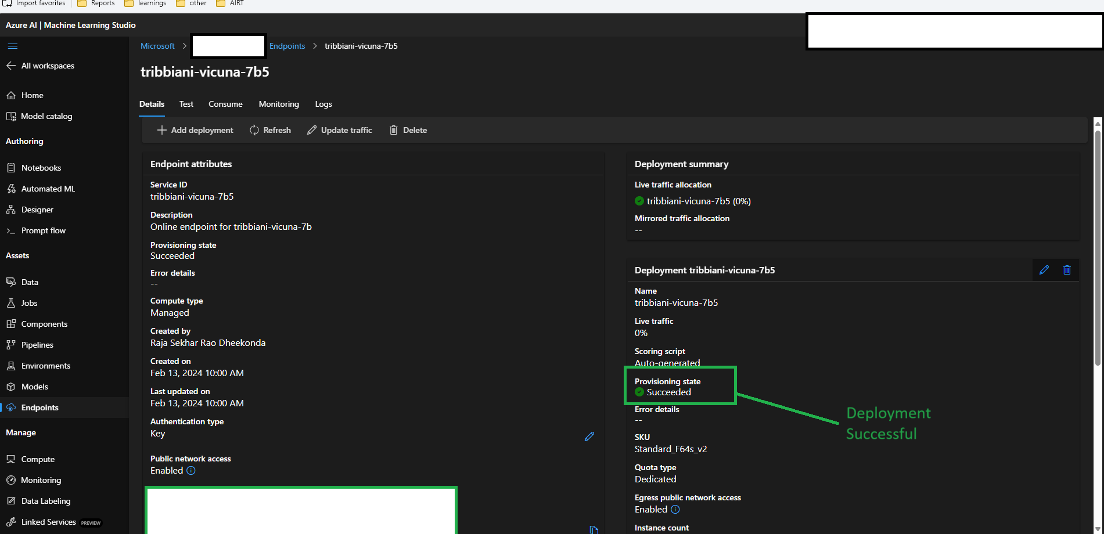Expand the Endpoints breadcrumb chevron
This screenshot has width=1104, height=534.
pos(314,46)
